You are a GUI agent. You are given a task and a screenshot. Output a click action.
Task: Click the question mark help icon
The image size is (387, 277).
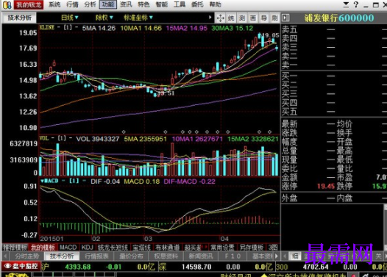tap(355, 4)
